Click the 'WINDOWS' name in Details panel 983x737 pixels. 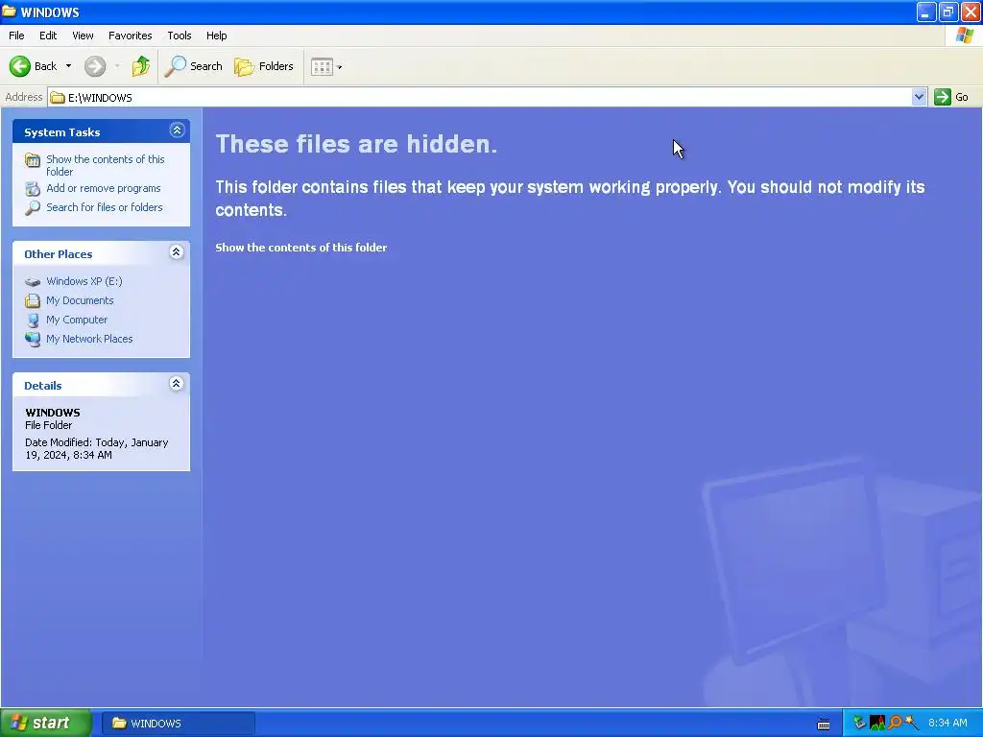click(53, 413)
